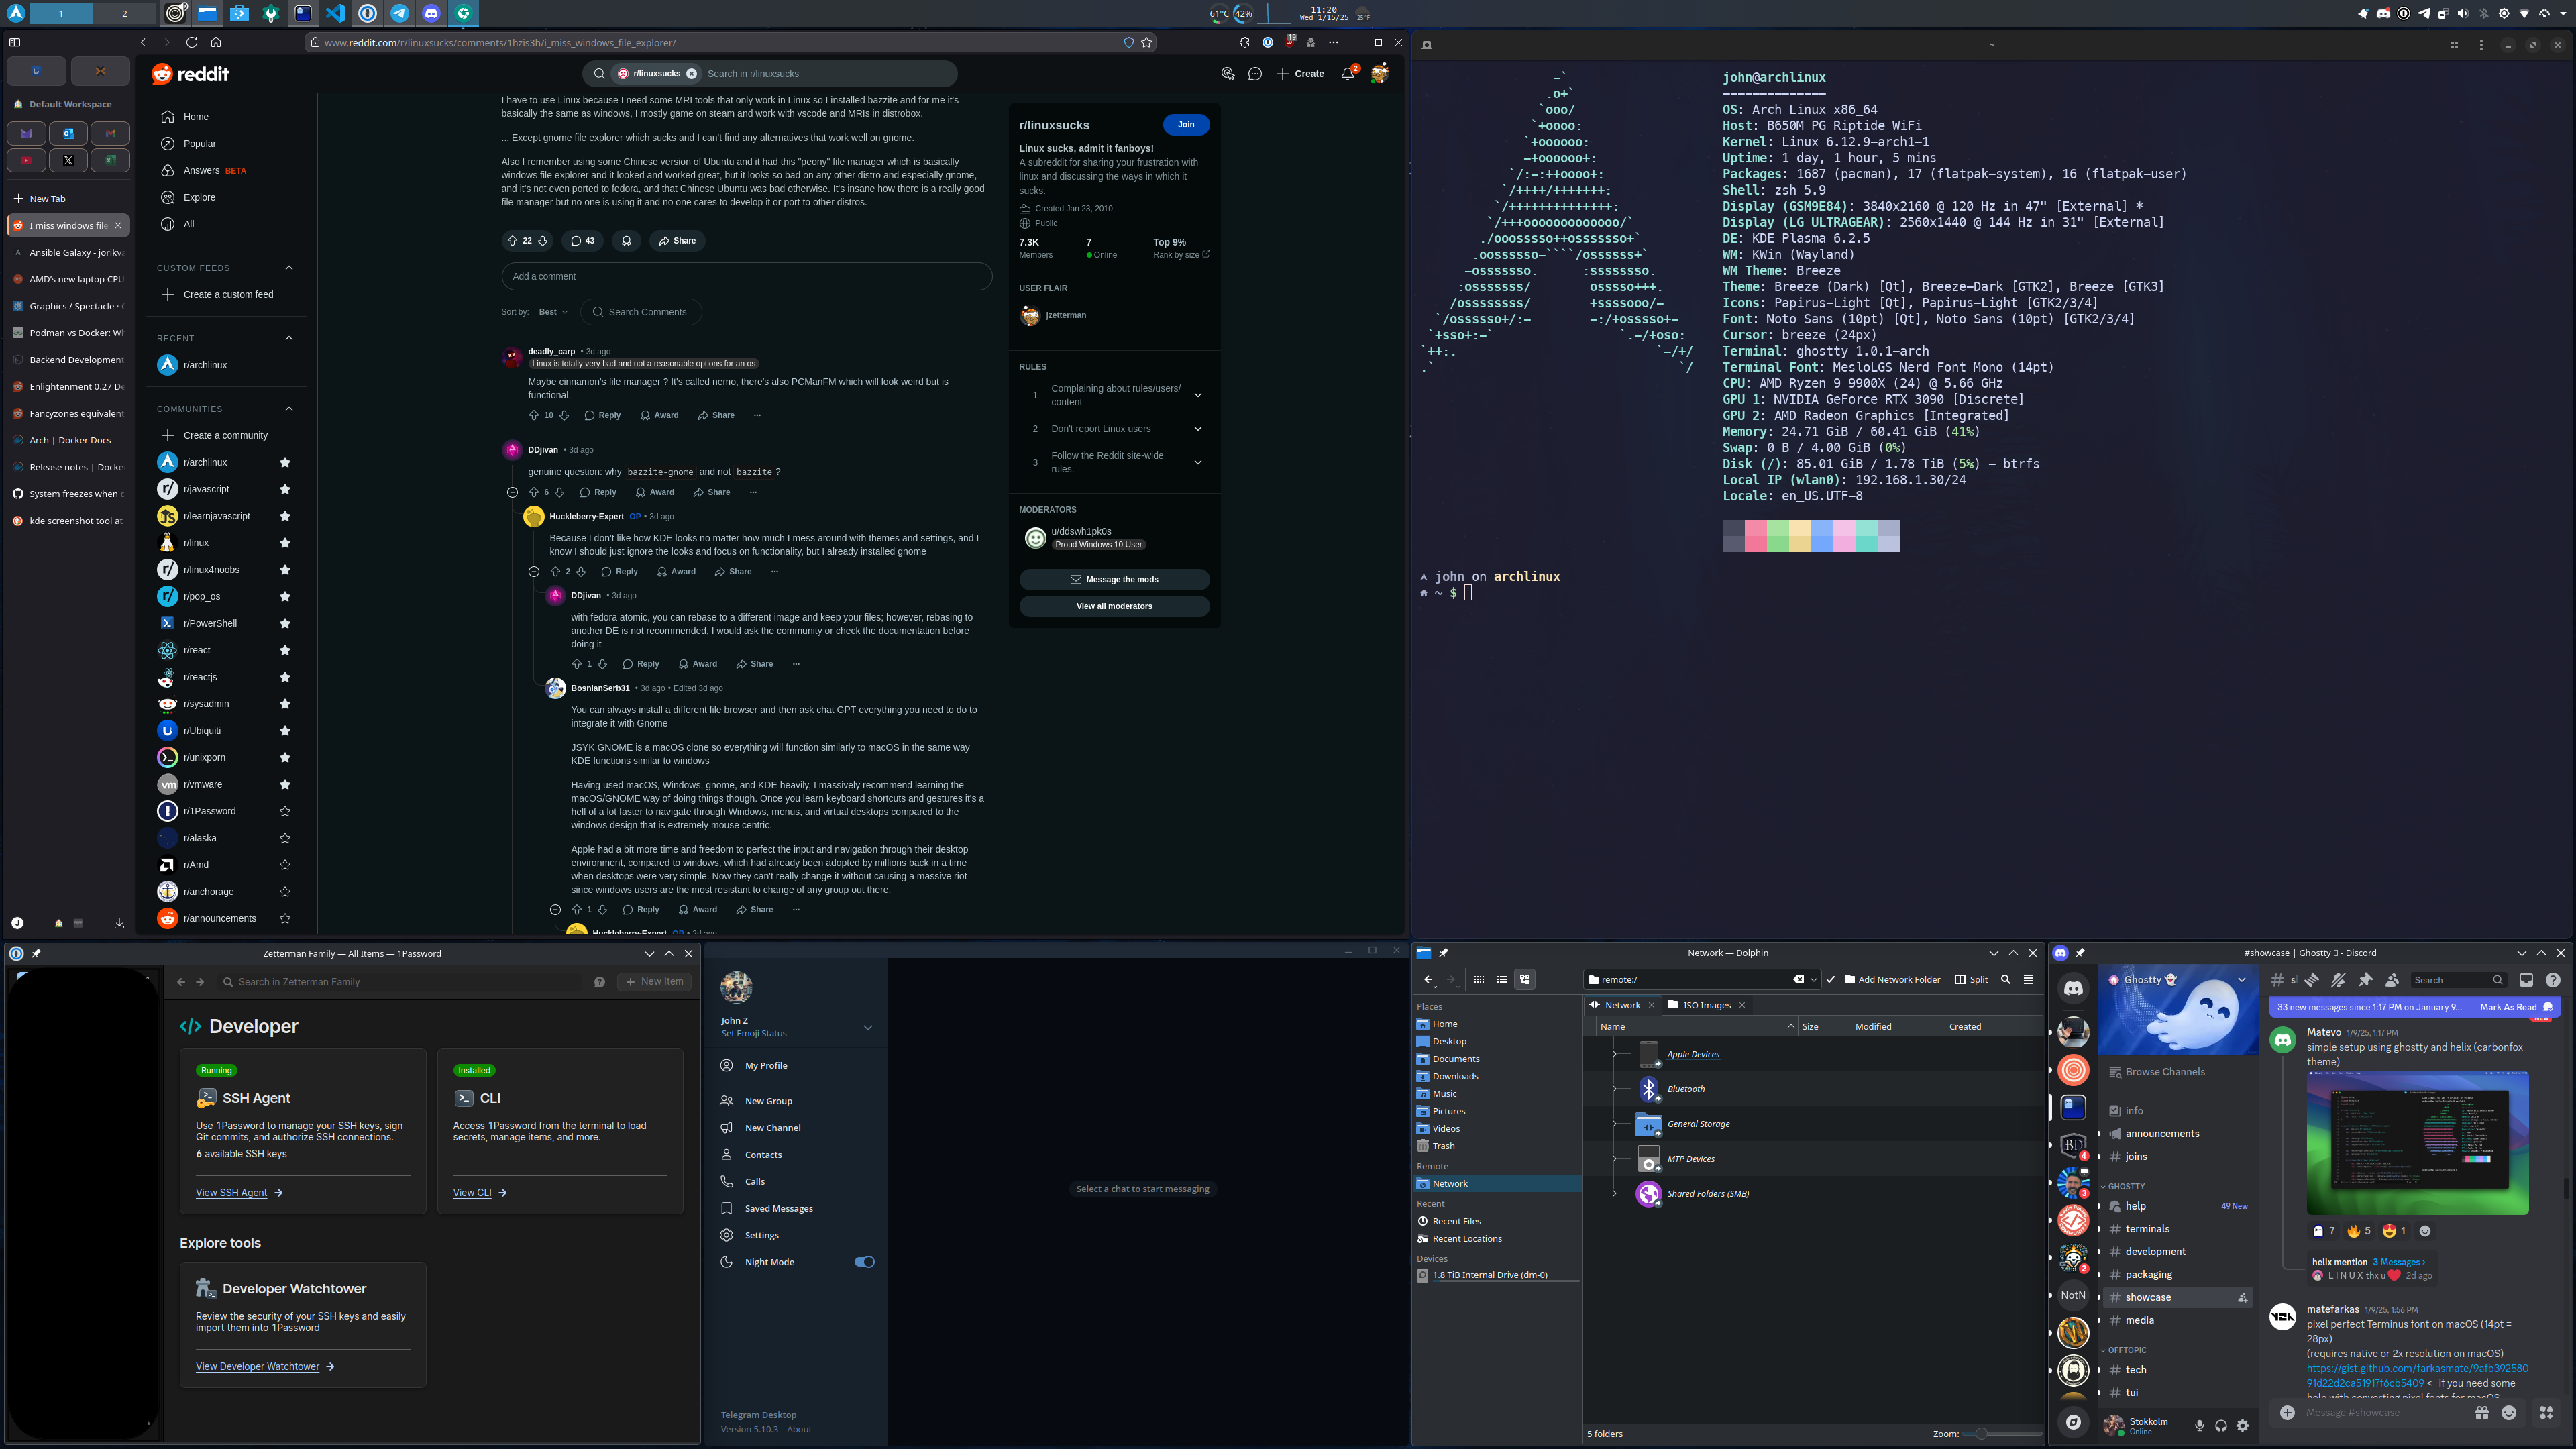Click Add a comment field

pyautogui.click(x=746, y=277)
